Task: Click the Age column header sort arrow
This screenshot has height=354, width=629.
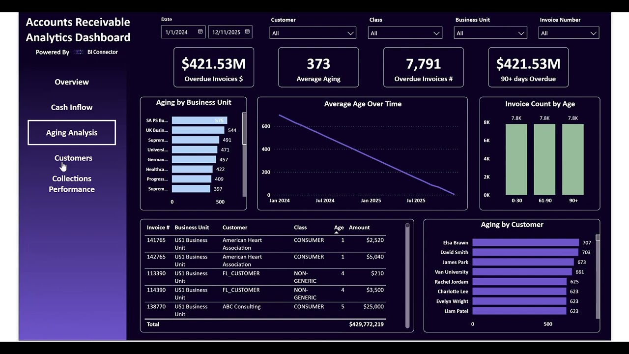Action: point(337,232)
